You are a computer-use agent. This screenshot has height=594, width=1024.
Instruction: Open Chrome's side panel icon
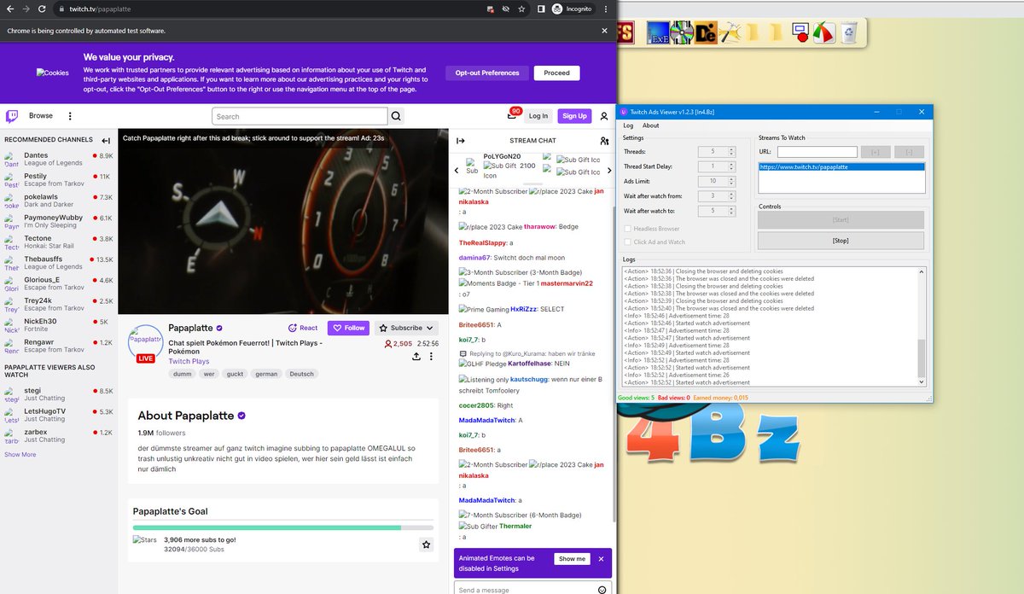(x=541, y=9)
